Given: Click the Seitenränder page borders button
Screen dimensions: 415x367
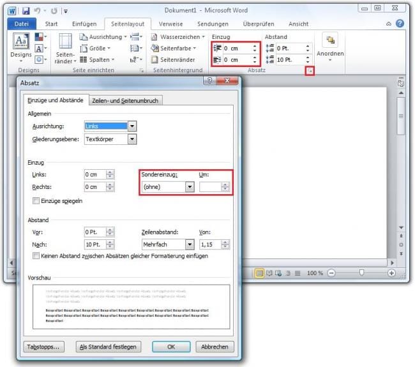Looking at the screenshot, I should (x=173, y=60).
